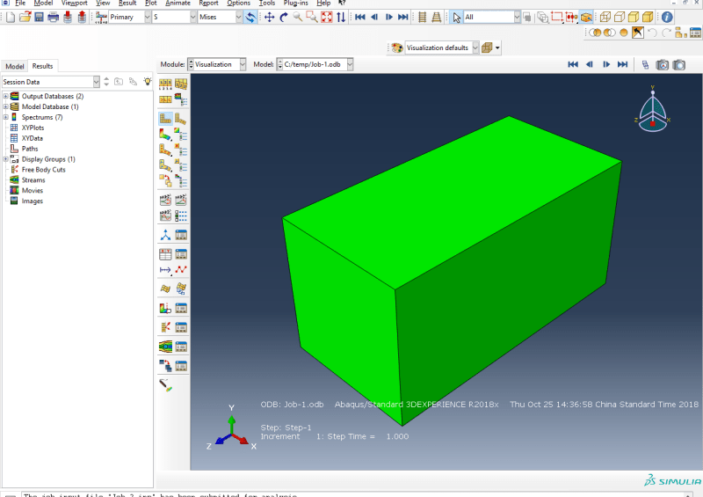Activate the View Cut tool
This screenshot has width=703, height=497.
pyautogui.click(x=165, y=308)
